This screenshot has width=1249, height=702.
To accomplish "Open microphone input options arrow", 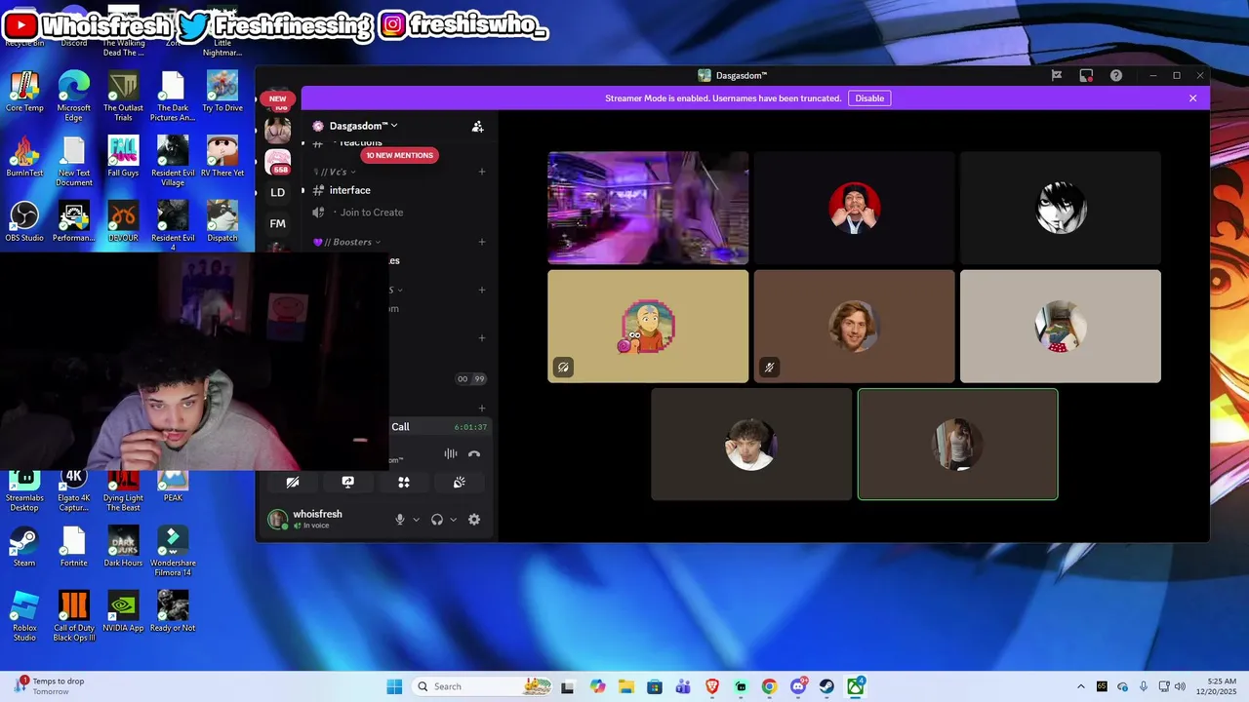I will pos(416,520).
